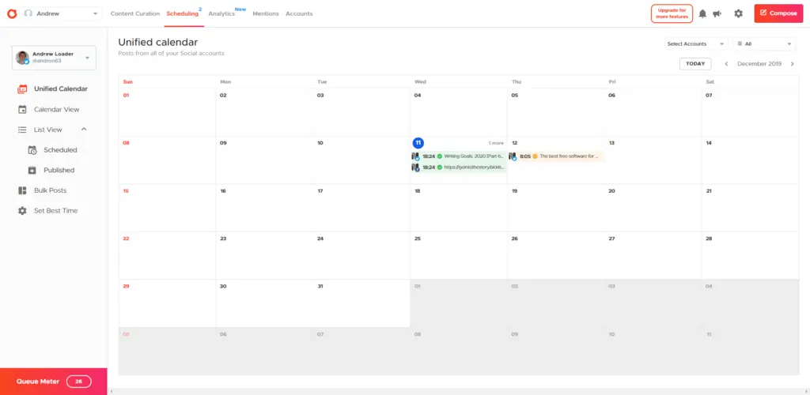
Task: Click the Set Best Time gear icon
Action: (22, 211)
